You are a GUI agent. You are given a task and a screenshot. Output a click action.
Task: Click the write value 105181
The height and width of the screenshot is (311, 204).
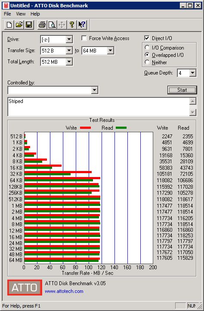coord(164,174)
